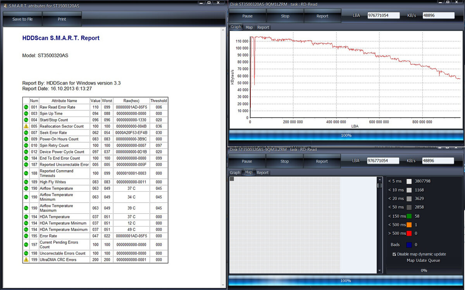Click the Attribute Name column header

(x=64, y=101)
